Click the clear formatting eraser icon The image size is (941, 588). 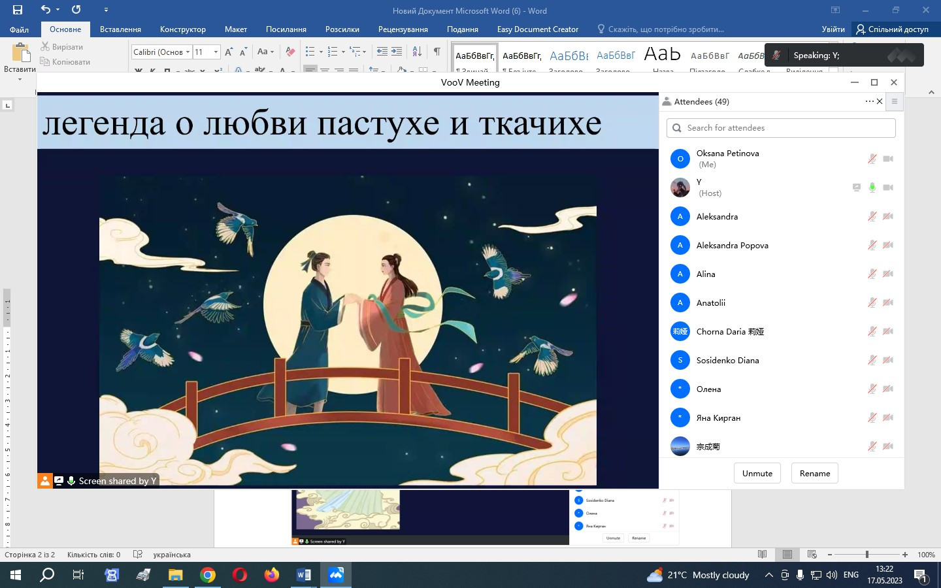(x=291, y=52)
